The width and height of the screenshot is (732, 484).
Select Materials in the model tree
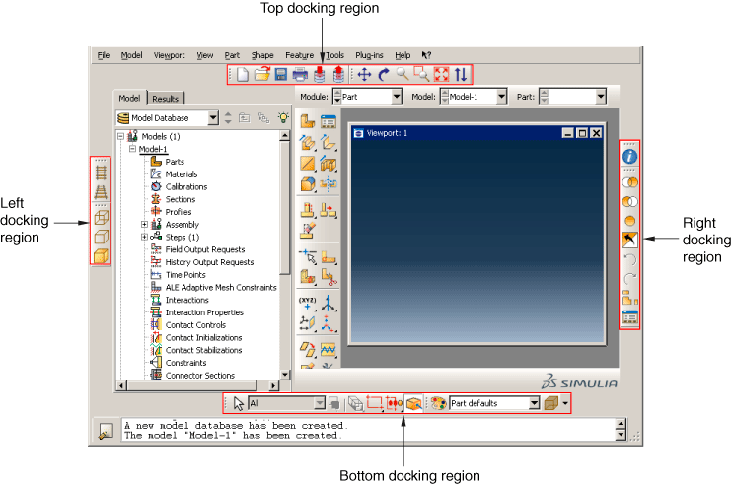click(181, 174)
